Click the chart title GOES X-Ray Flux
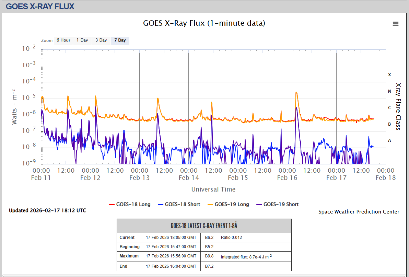The height and width of the screenshot is (277, 409). tap(204, 23)
